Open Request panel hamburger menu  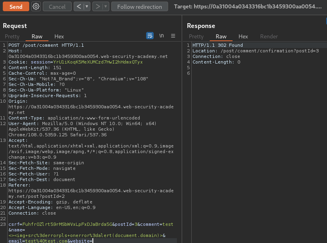point(173,36)
